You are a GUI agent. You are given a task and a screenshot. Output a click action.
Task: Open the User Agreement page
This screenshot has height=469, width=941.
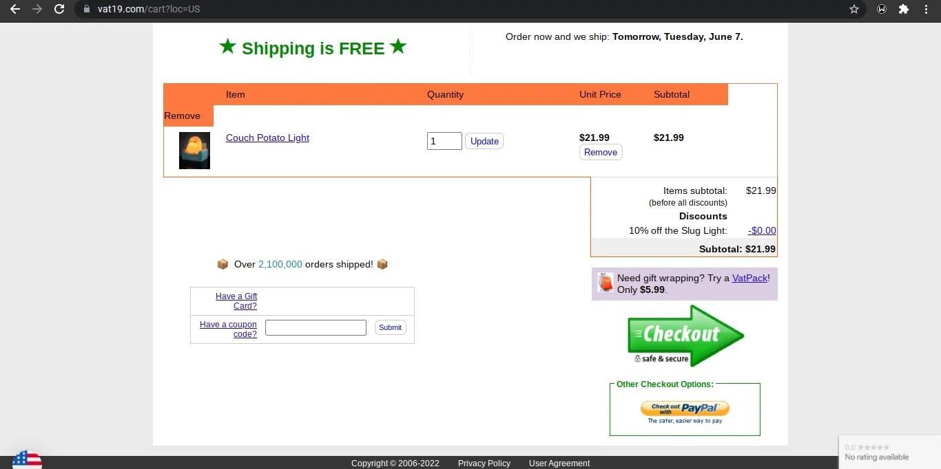559,463
